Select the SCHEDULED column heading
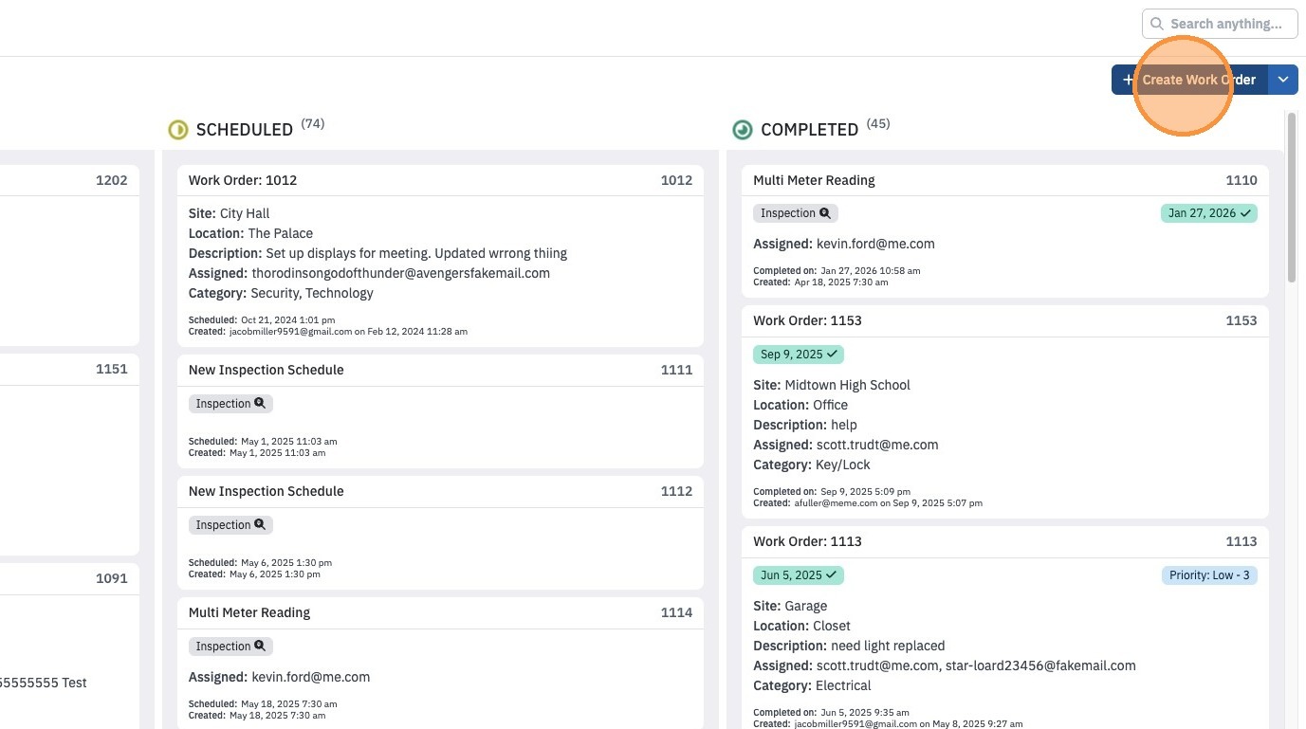The height and width of the screenshot is (729, 1306). [245, 130]
